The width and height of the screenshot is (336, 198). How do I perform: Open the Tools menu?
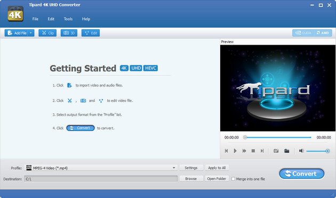coord(68,19)
